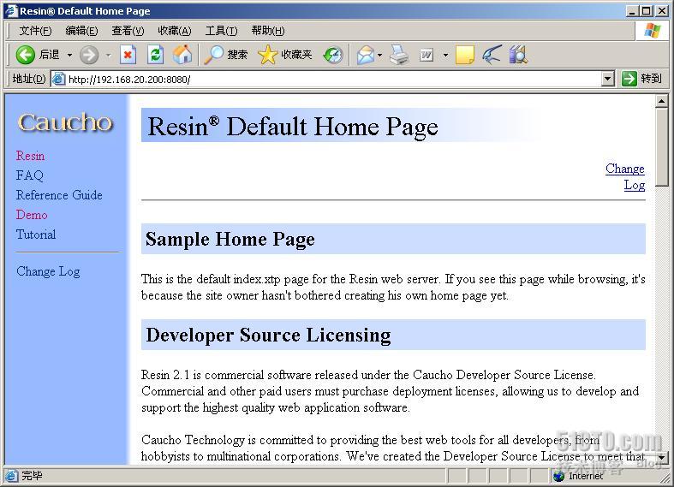Click the status bar page icon

11,476
